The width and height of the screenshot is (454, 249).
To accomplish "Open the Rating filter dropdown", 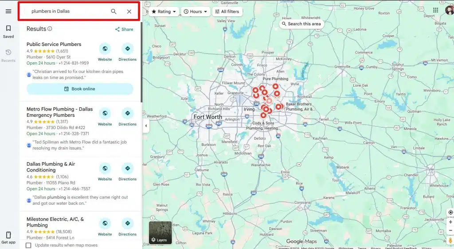I will tap(164, 11).
